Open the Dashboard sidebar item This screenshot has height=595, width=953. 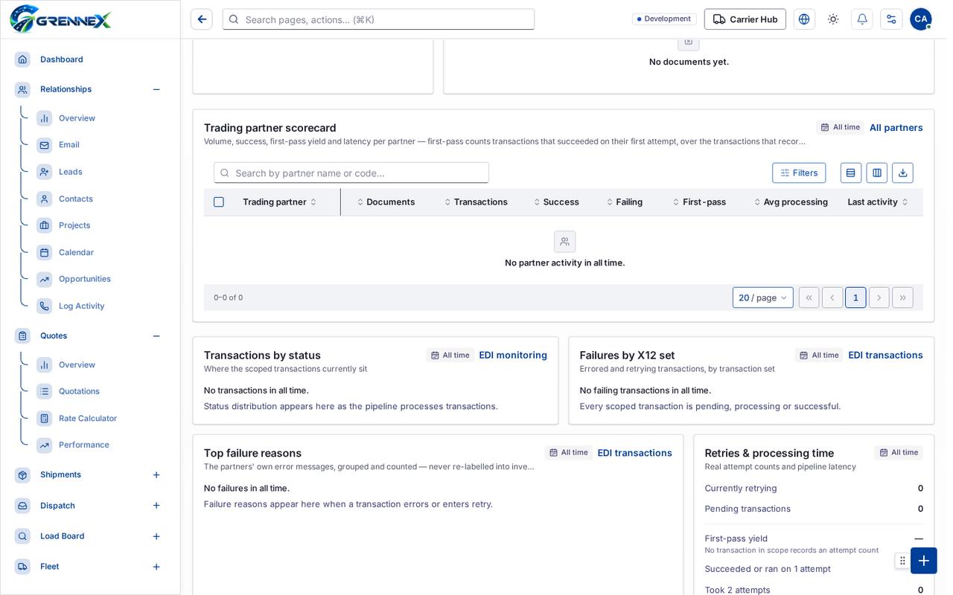pos(62,59)
